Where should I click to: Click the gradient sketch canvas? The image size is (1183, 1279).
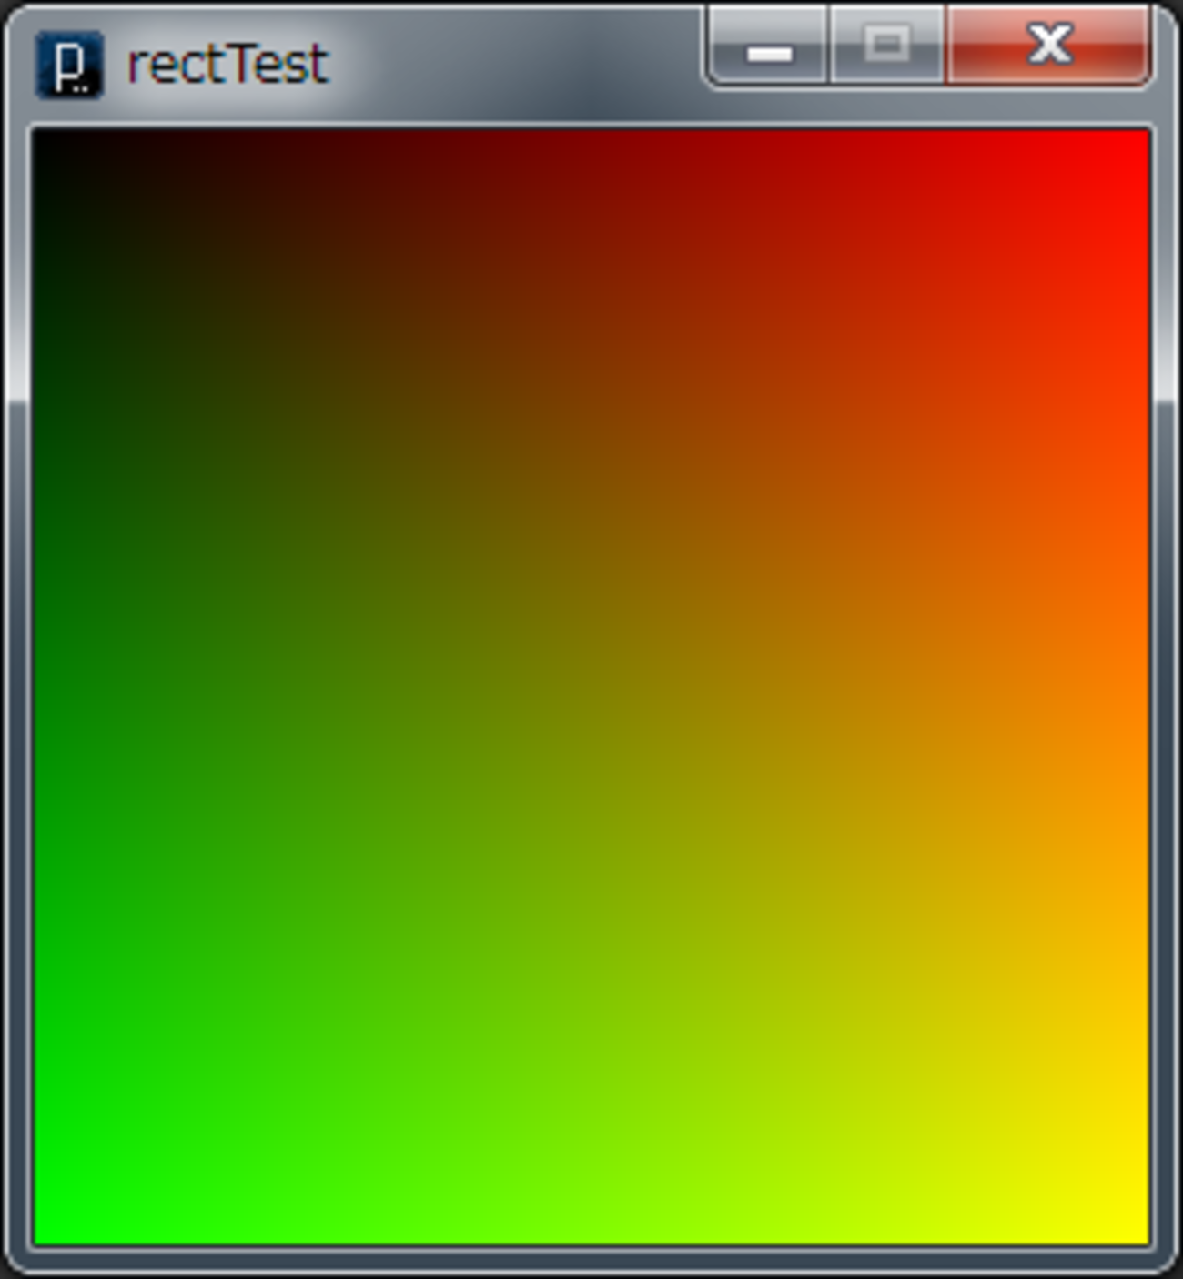pos(591,687)
